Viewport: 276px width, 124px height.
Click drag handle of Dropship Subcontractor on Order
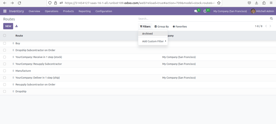click(13, 50)
